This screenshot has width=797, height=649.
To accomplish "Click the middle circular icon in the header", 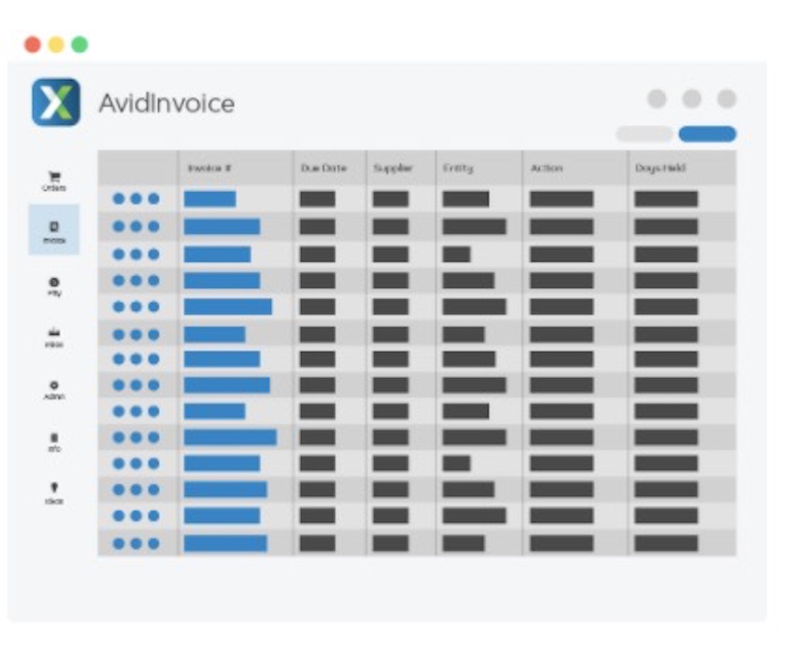I will pos(693,98).
